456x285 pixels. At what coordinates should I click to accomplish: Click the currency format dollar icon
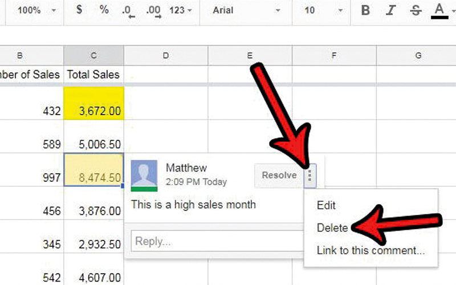(79, 10)
